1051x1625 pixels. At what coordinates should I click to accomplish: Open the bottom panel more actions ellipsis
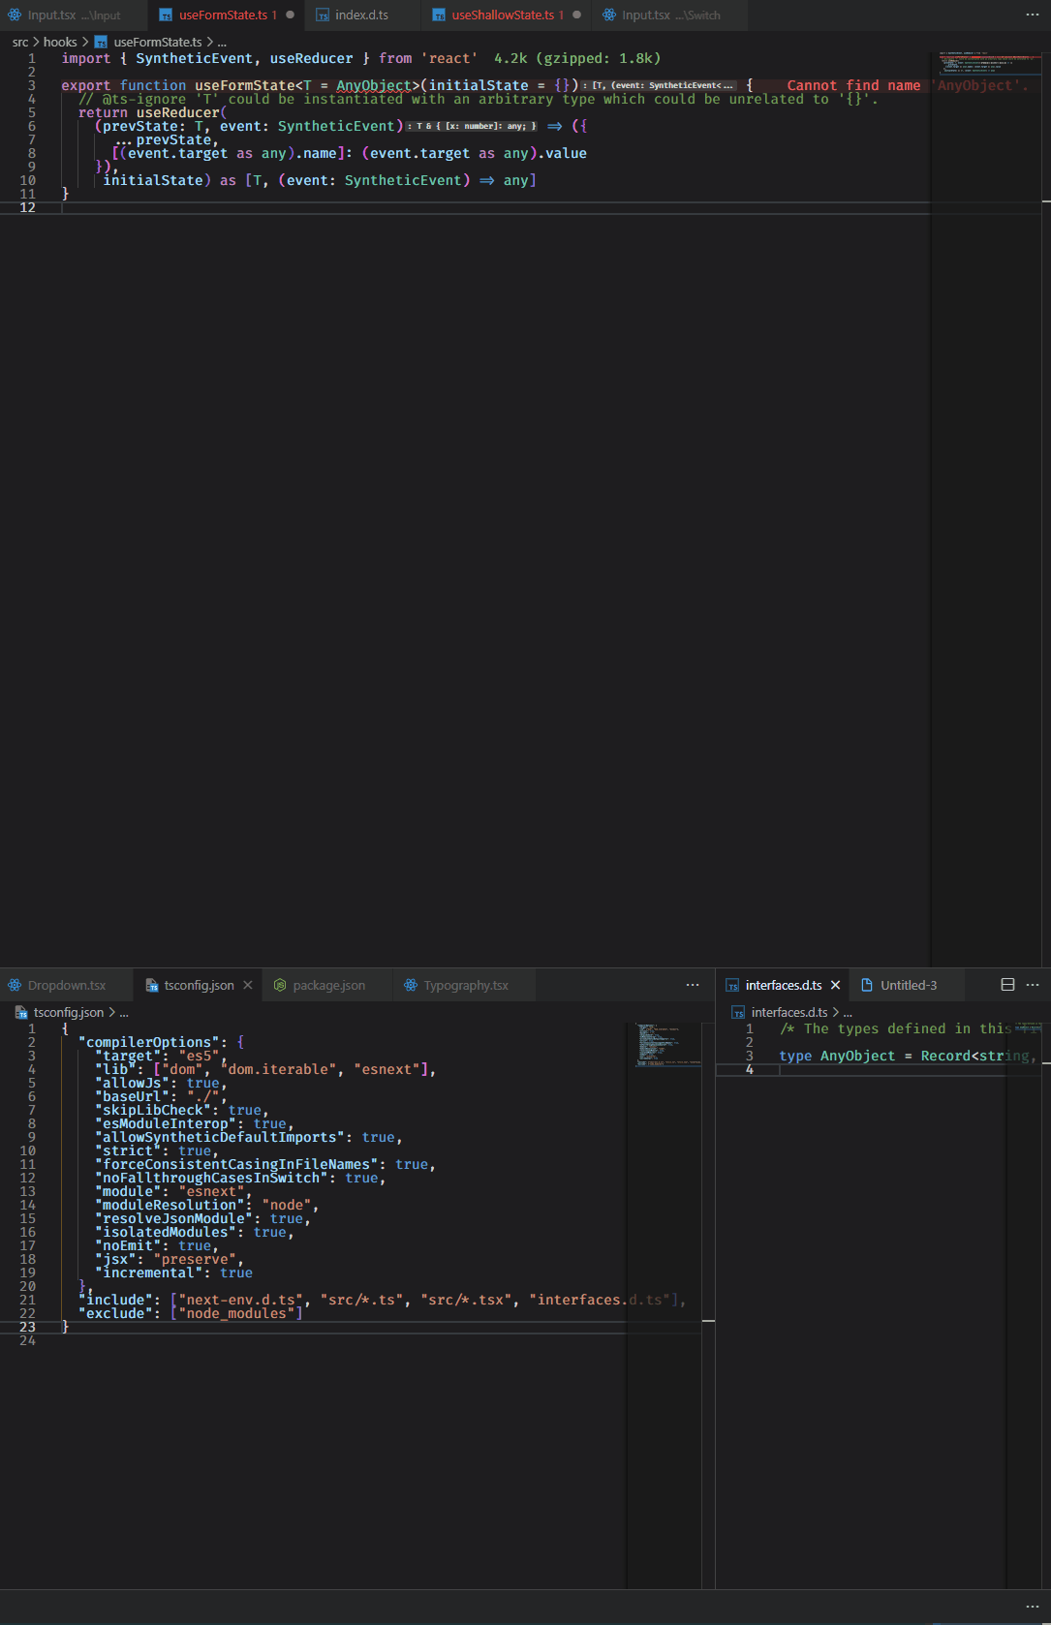pos(1033,1607)
